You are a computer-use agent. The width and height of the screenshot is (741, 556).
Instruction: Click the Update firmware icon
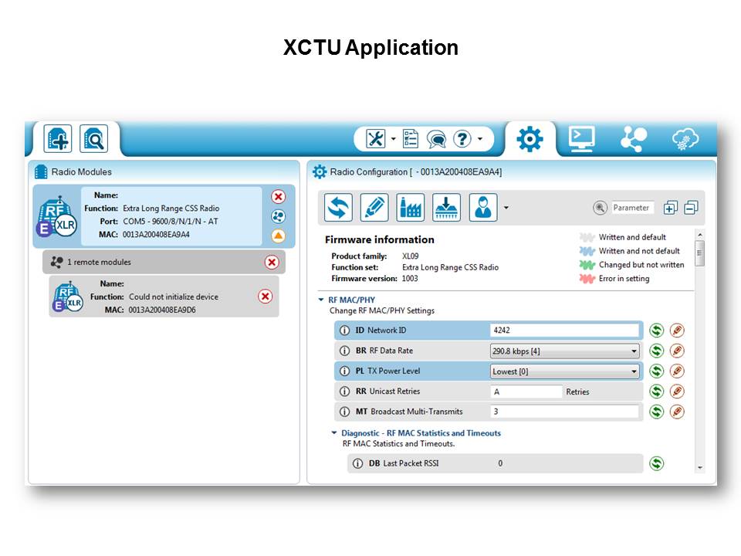pos(446,208)
